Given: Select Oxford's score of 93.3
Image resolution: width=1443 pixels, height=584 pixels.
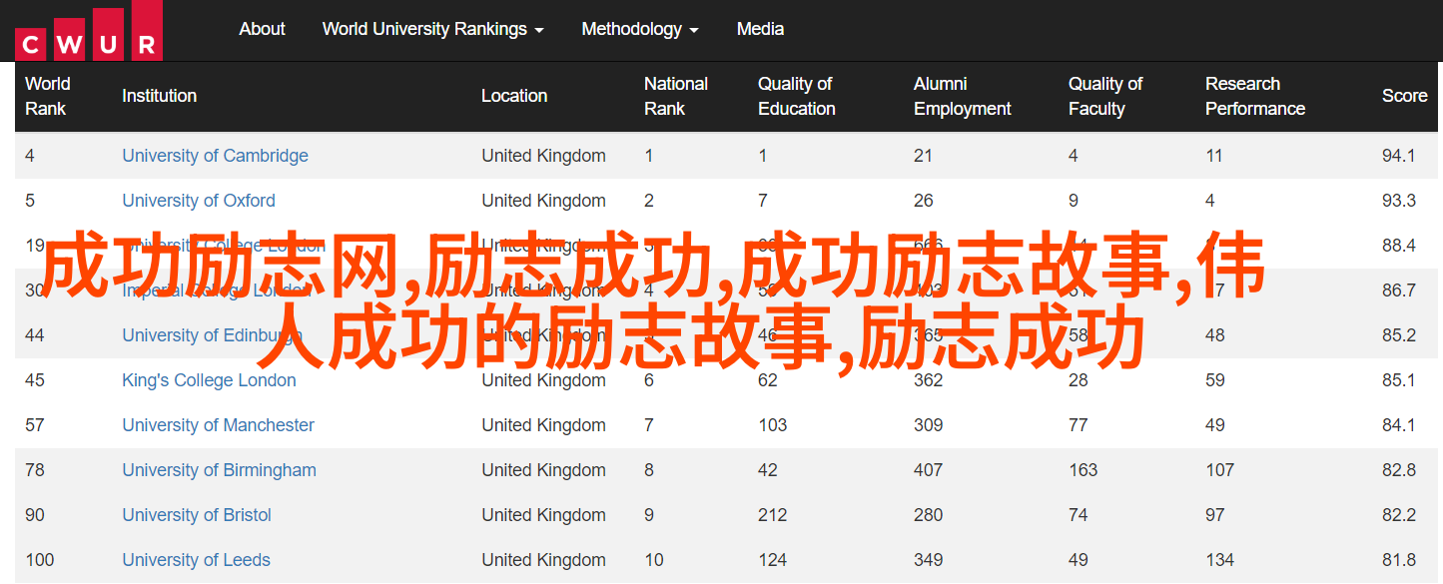Looking at the screenshot, I should (x=1399, y=201).
